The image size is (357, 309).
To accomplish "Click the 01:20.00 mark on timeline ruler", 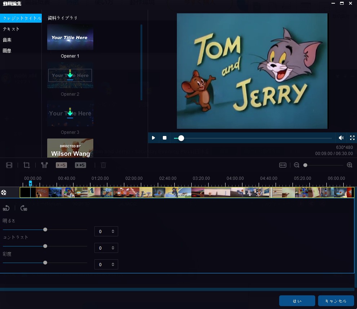I will pyautogui.click(x=100, y=178).
